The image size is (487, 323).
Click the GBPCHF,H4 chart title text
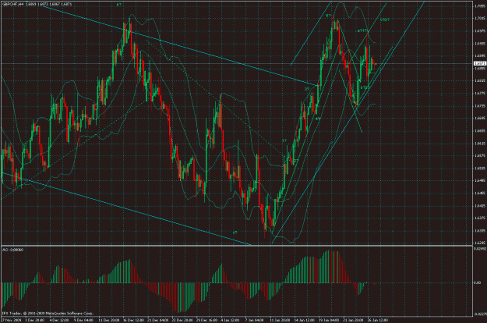click(x=13, y=5)
